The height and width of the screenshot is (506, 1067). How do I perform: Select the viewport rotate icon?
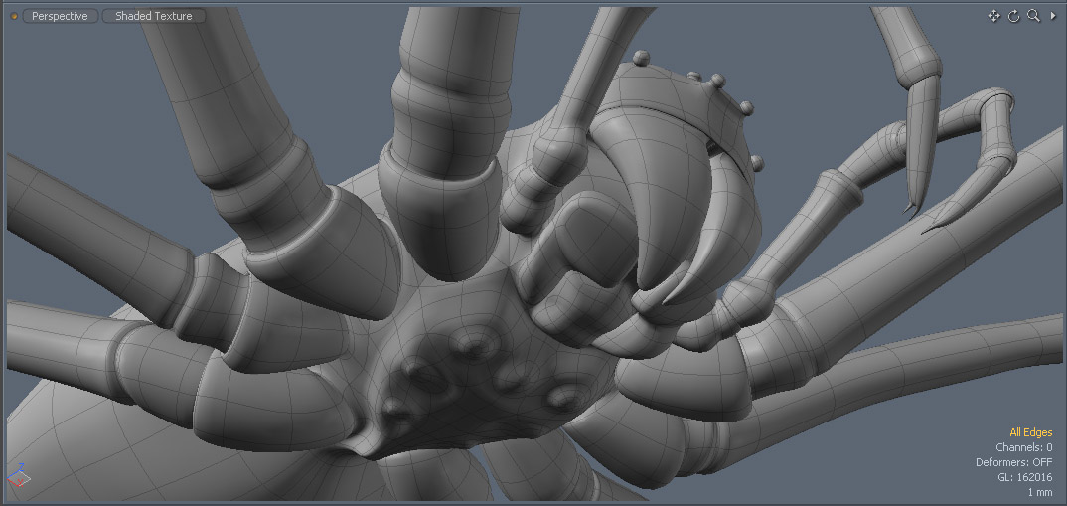(1013, 16)
